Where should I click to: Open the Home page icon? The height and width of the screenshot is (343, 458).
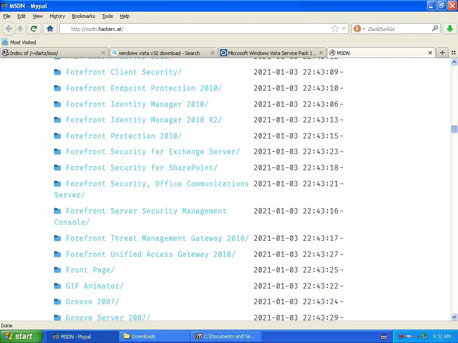click(50, 29)
